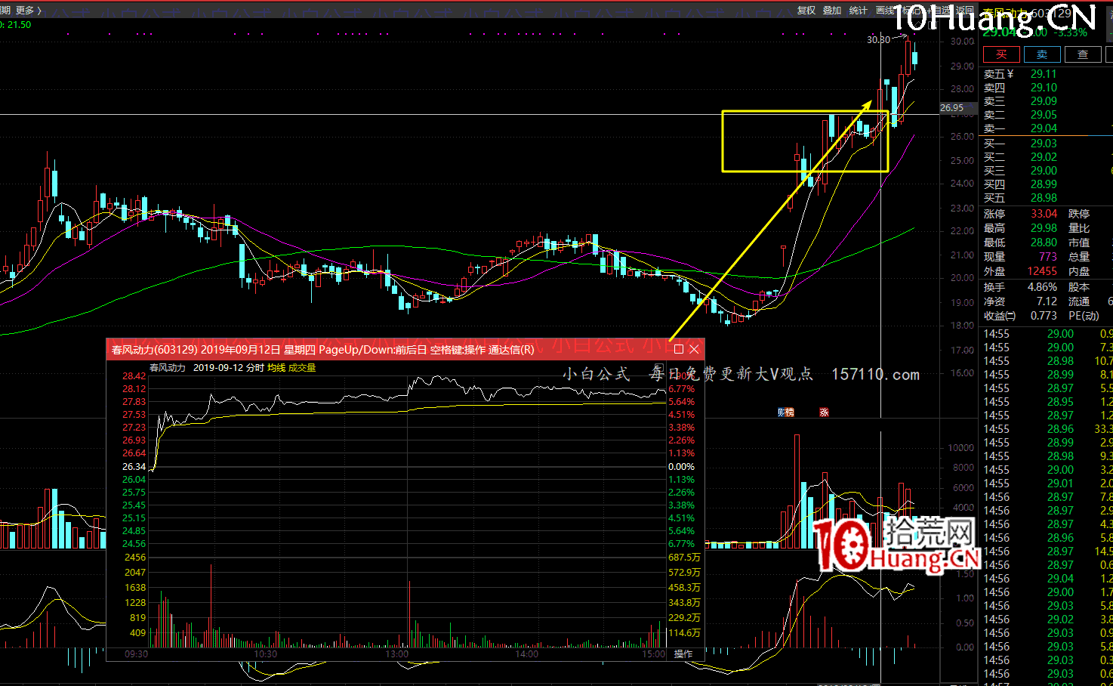Click the 最高 value 29.98
The width and height of the screenshot is (1113, 686).
tap(1044, 228)
